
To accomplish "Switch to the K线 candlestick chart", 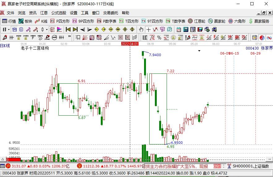I will [41, 21].
